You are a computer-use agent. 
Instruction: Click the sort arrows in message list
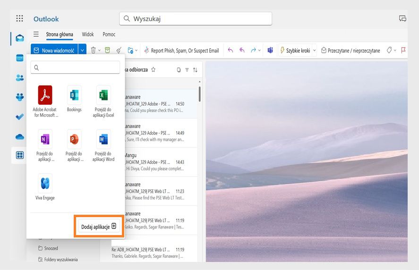pyautogui.click(x=196, y=70)
